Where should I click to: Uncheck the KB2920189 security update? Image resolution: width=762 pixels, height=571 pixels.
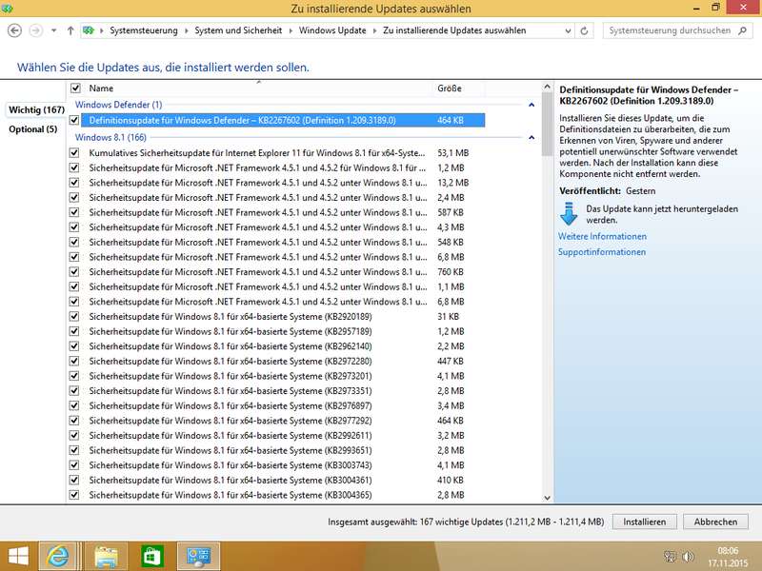(x=74, y=316)
